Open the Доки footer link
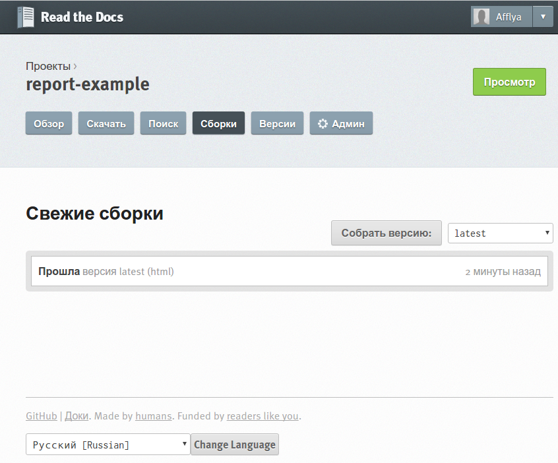This screenshot has width=558, height=463. click(77, 416)
